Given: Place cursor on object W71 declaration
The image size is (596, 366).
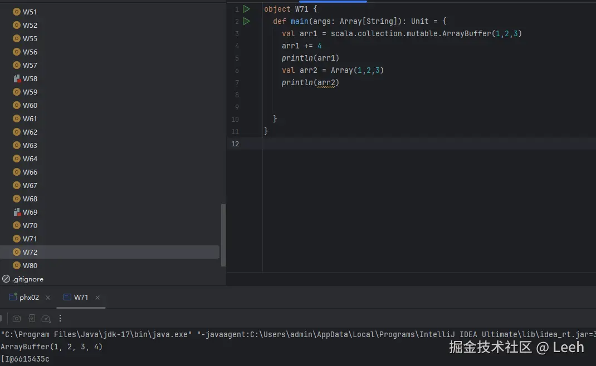Looking at the screenshot, I should [x=290, y=9].
